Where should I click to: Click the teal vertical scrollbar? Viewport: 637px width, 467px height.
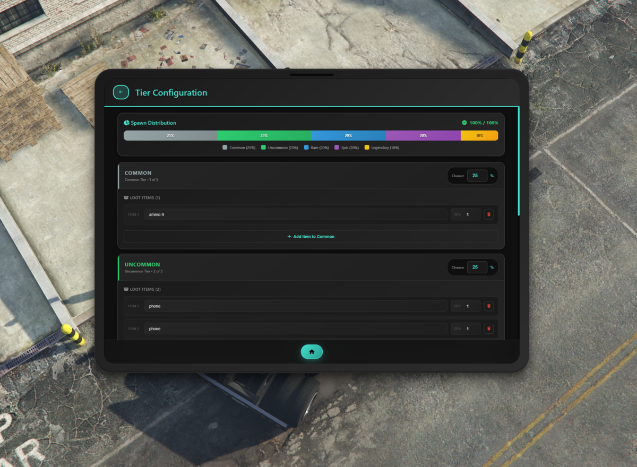(x=519, y=161)
